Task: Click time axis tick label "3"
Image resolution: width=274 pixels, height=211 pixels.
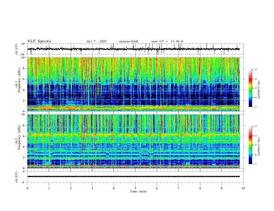Action: coord(92,188)
